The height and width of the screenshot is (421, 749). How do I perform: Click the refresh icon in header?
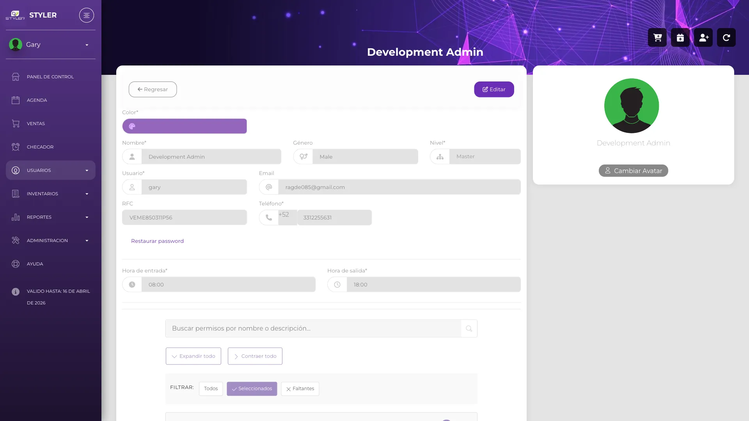click(726, 37)
